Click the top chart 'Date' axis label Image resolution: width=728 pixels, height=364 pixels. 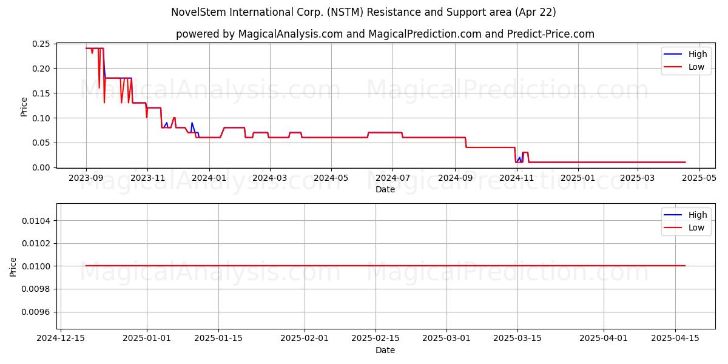point(385,189)
